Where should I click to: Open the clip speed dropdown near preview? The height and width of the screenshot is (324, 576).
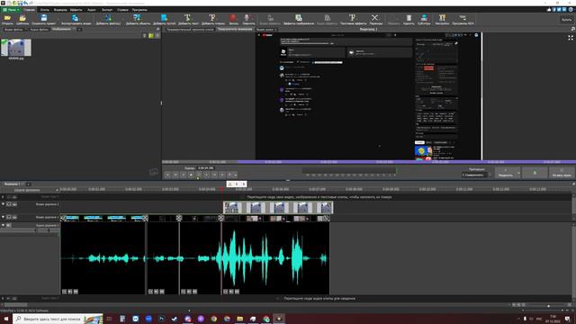point(476,175)
